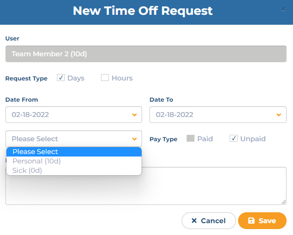Save the time off request

[262, 221]
